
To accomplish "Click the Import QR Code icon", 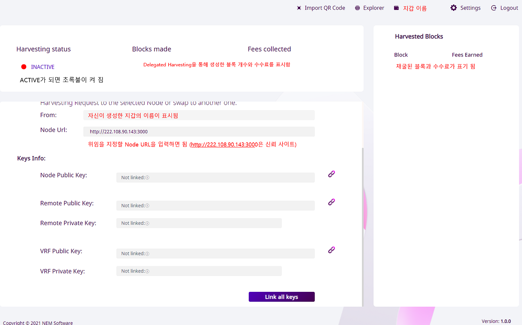I will [299, 8].
